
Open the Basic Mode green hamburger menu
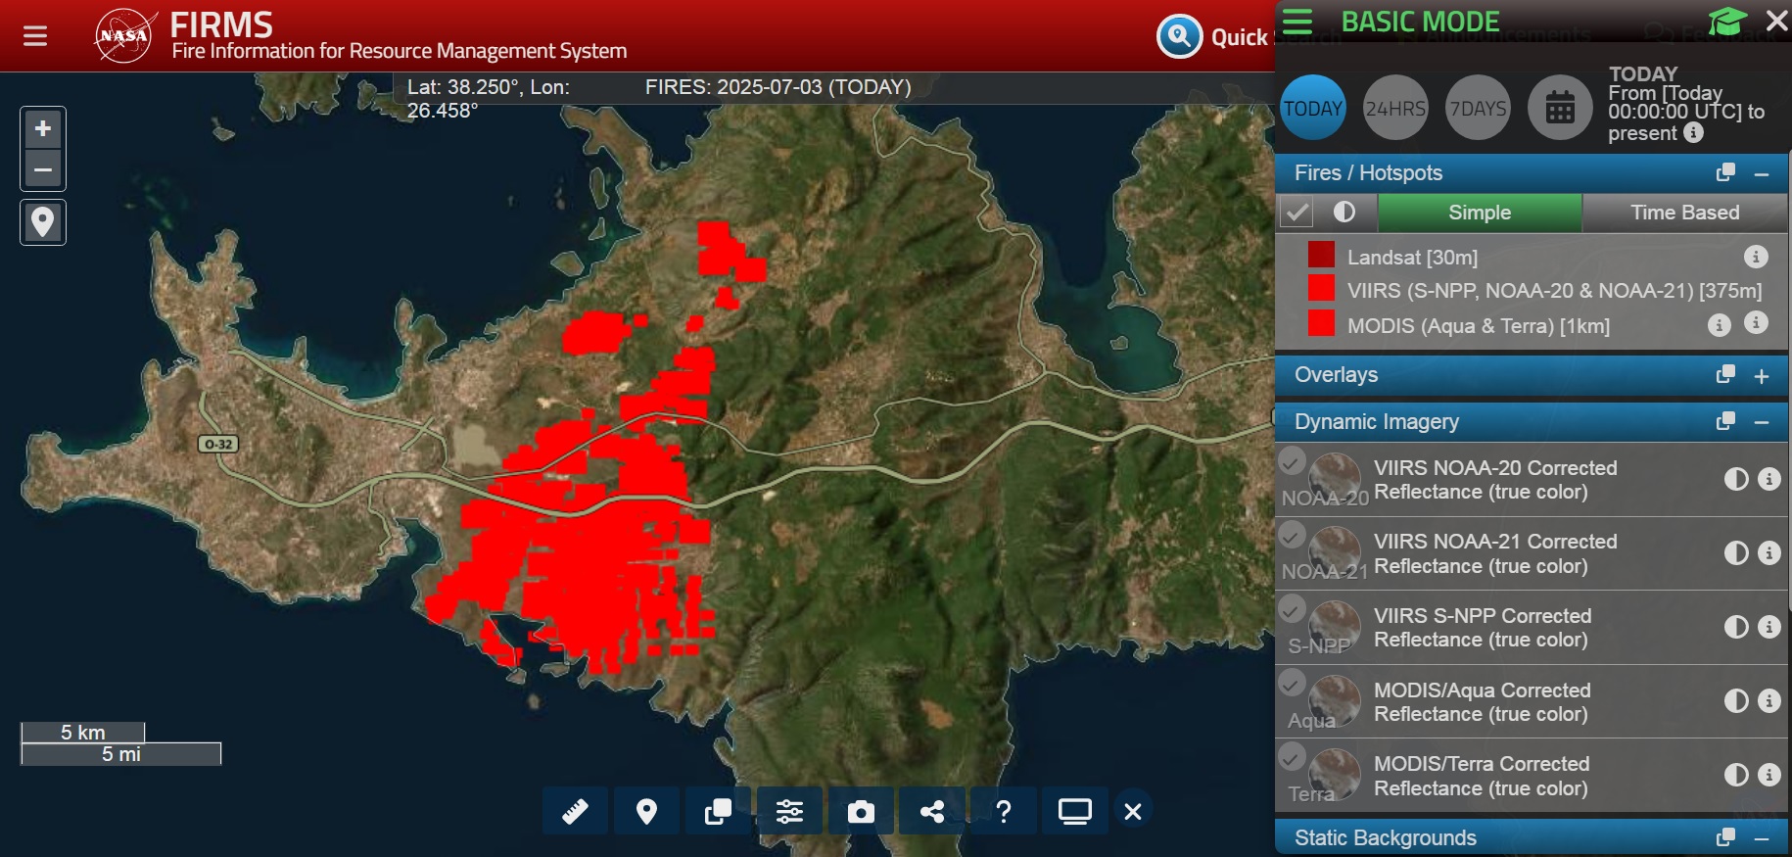1297,22
